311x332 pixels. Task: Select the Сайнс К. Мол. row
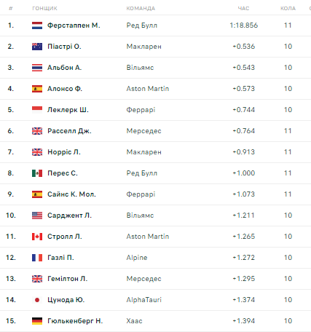155,194
